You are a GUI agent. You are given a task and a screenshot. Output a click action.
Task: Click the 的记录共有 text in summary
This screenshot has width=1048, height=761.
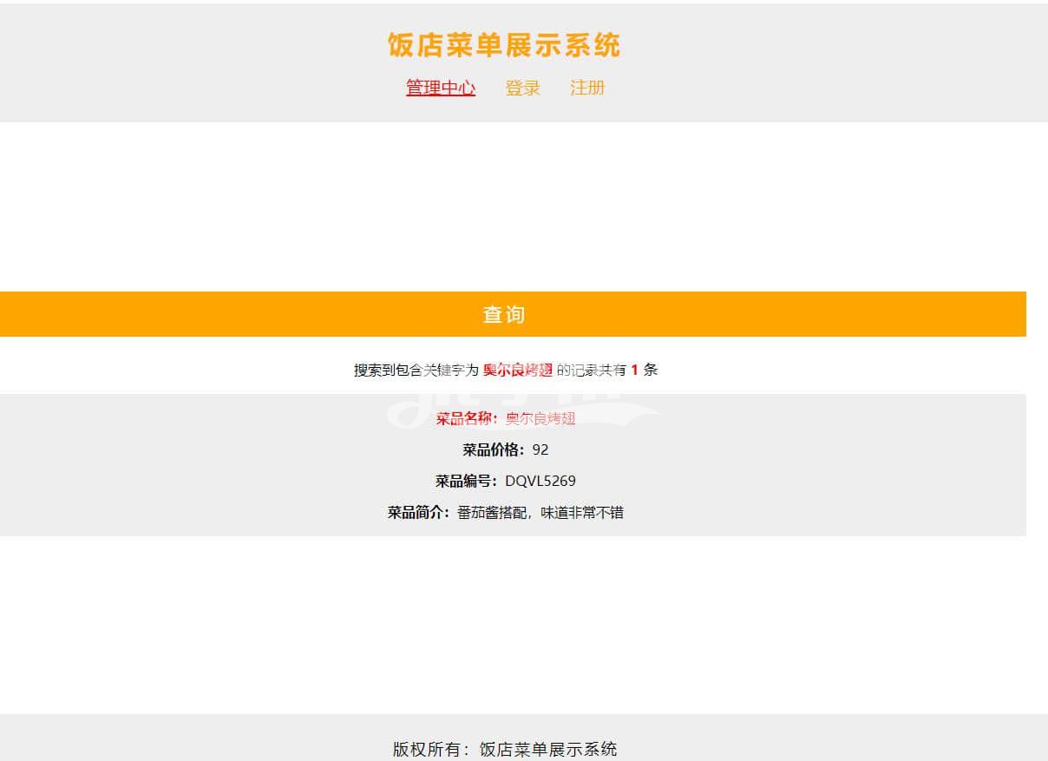(591, 370)
